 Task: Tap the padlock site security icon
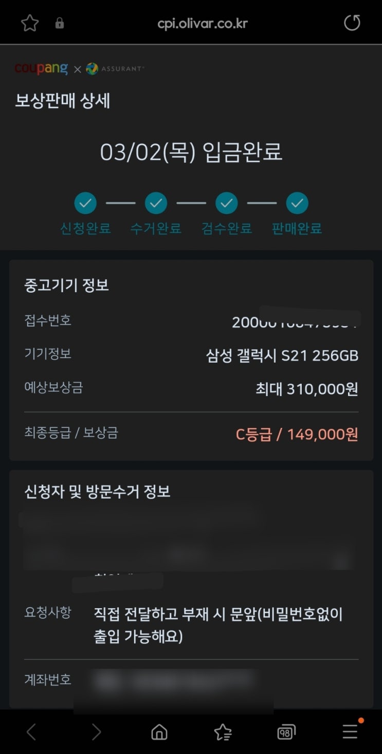[x=60, y=23]
